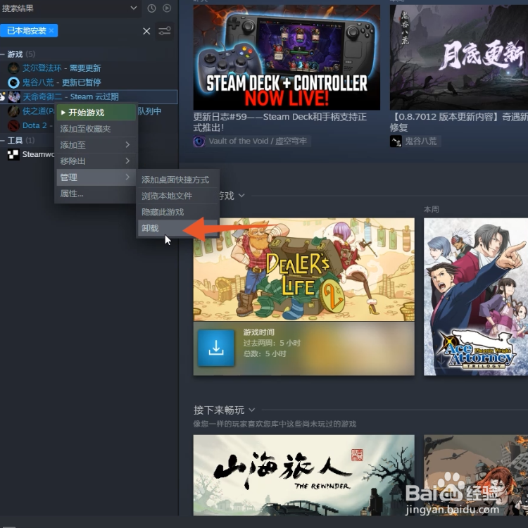
Task: Click the Dota 2 red icon
Action: 13,125
